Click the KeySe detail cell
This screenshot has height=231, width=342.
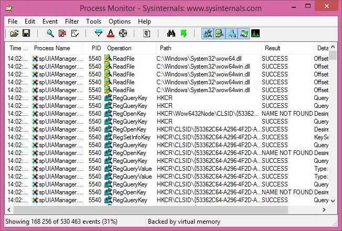pos(321,137)
